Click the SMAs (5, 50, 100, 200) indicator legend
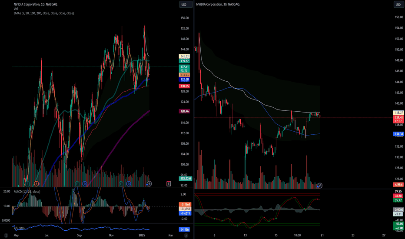This screenshot has width=405, height=239. point(44,13)
